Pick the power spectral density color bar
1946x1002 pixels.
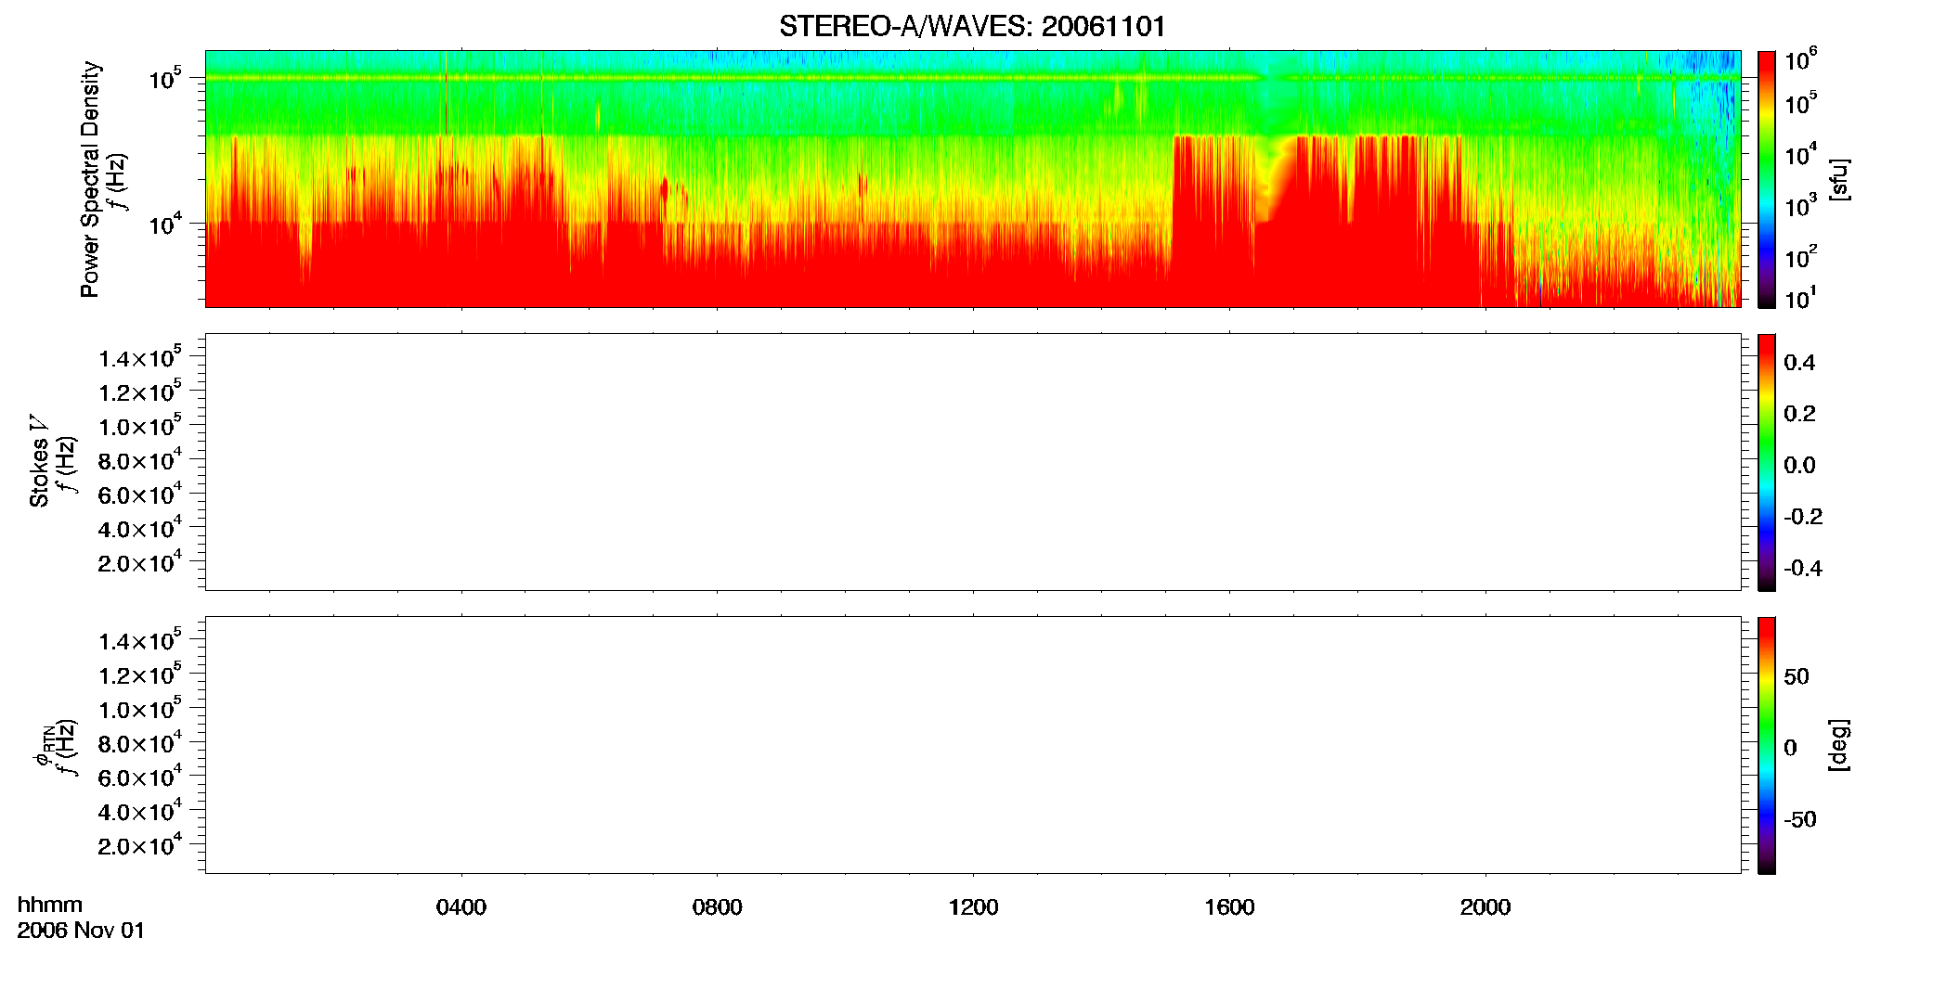click(x=1767, y=178)
